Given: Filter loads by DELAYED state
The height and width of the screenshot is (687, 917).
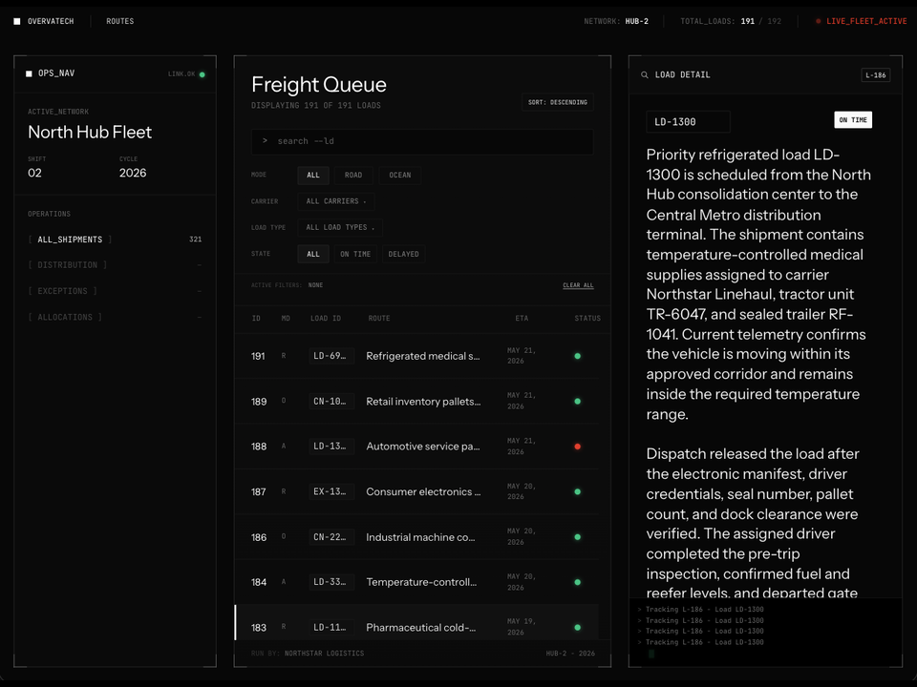Looking at the screenshot, I should [x=403, y=254].
